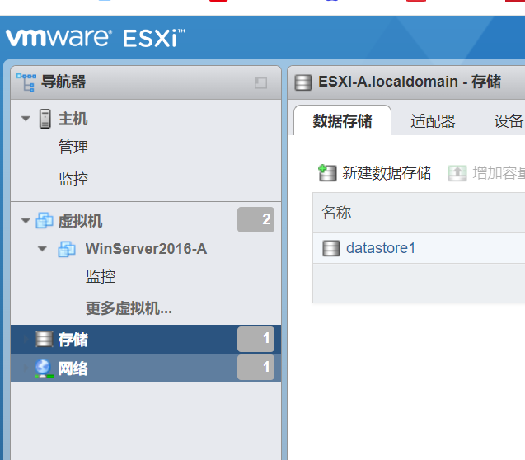Select the WinServer2016-A virtual machine
525x460 pixels.
tap(146, 249)
